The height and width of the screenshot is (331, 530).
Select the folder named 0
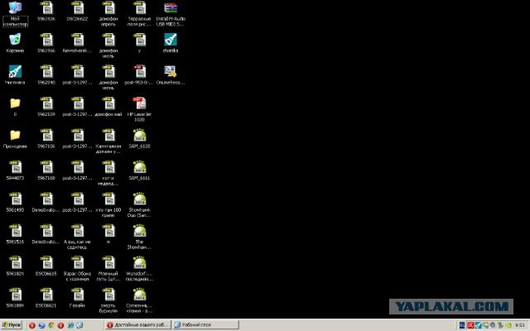pos(15,107)
